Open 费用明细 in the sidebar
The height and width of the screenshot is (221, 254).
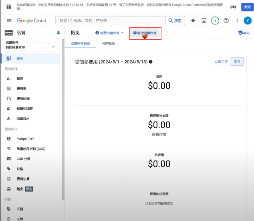[23, 99]
